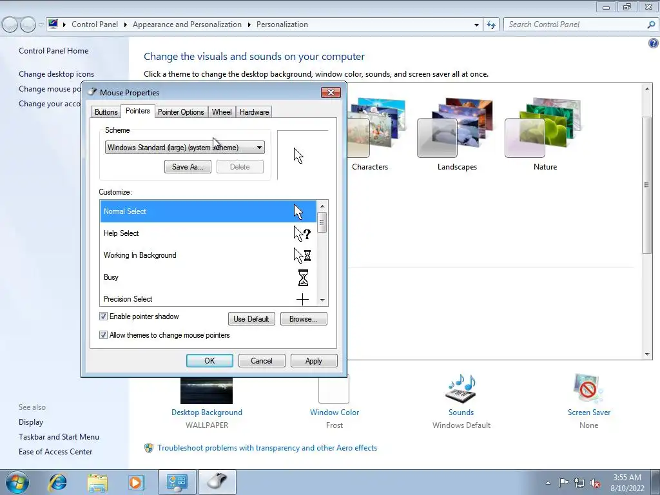Launch Internet Explorer from taskbar

point(57,482)
